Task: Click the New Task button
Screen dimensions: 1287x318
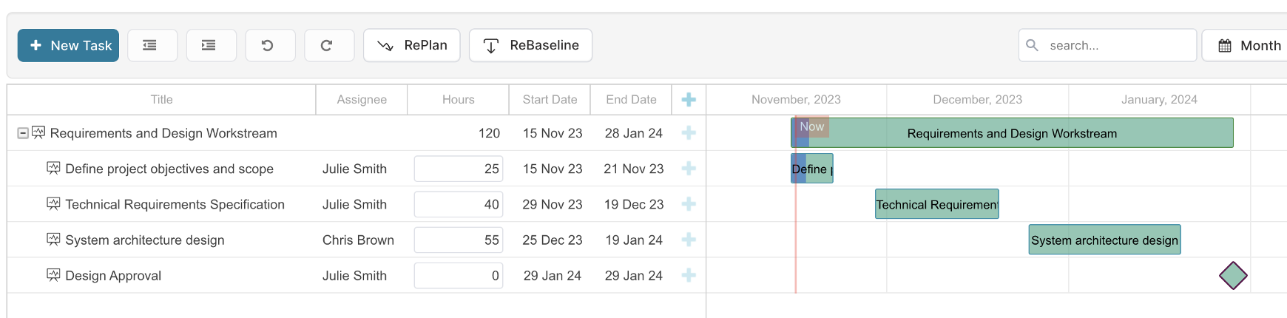Action: pos(68,45)
